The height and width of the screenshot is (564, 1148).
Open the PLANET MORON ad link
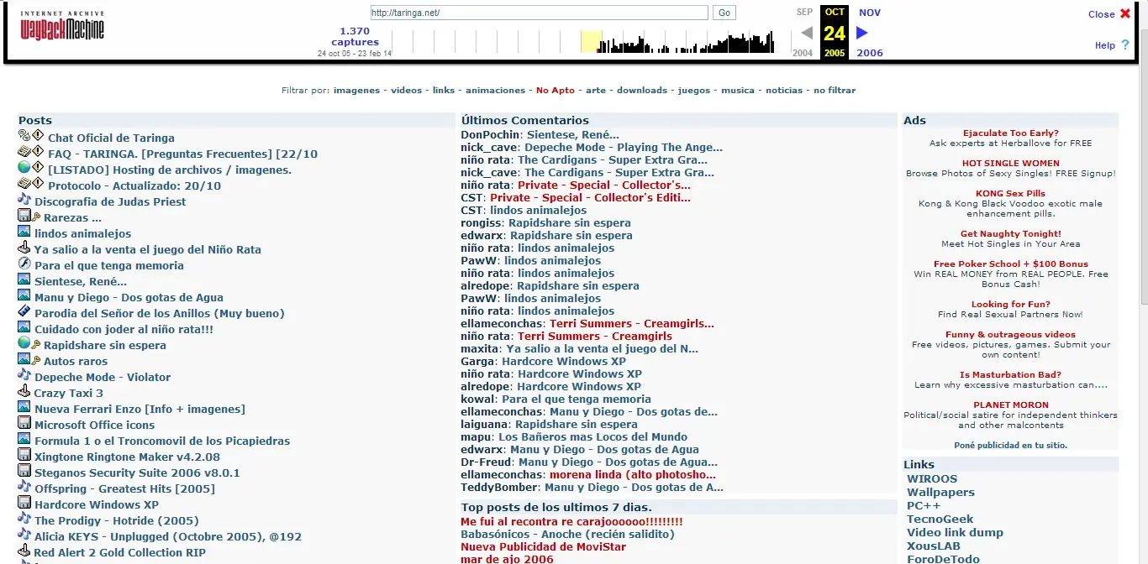point(1010,405)
